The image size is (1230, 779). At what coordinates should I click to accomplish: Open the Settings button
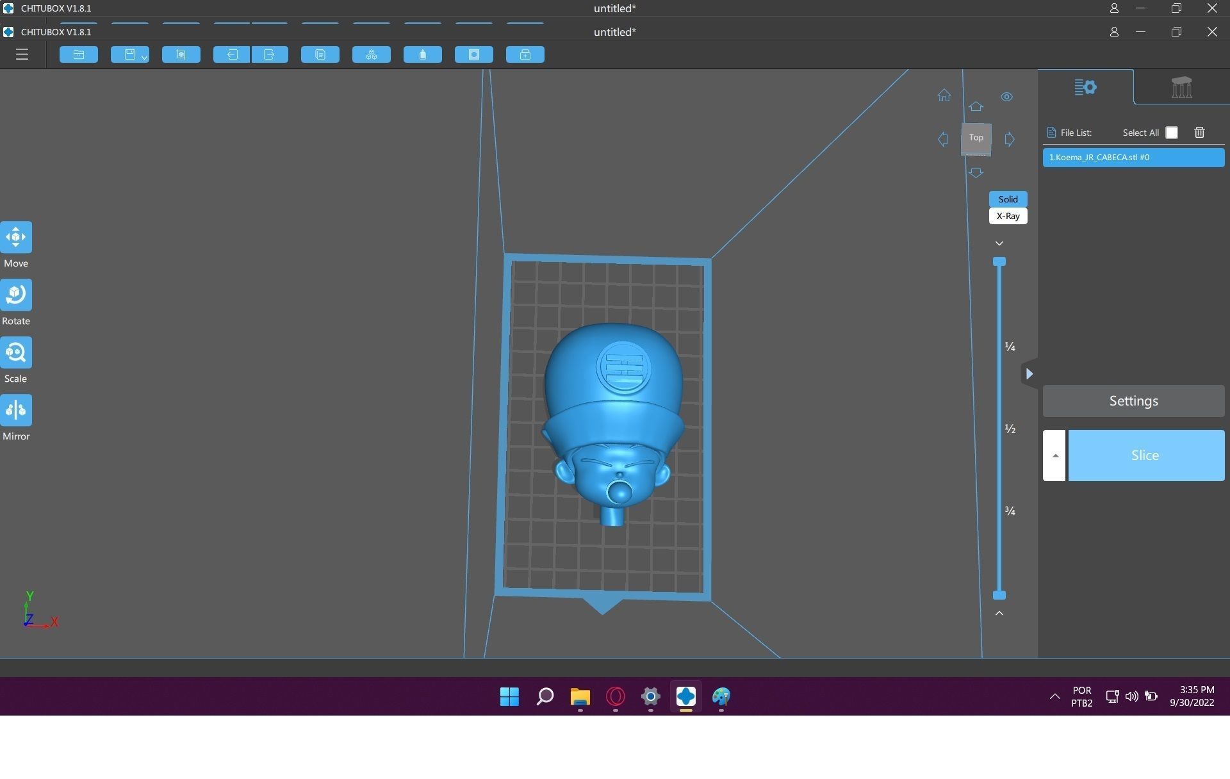tap(1133, 401)
